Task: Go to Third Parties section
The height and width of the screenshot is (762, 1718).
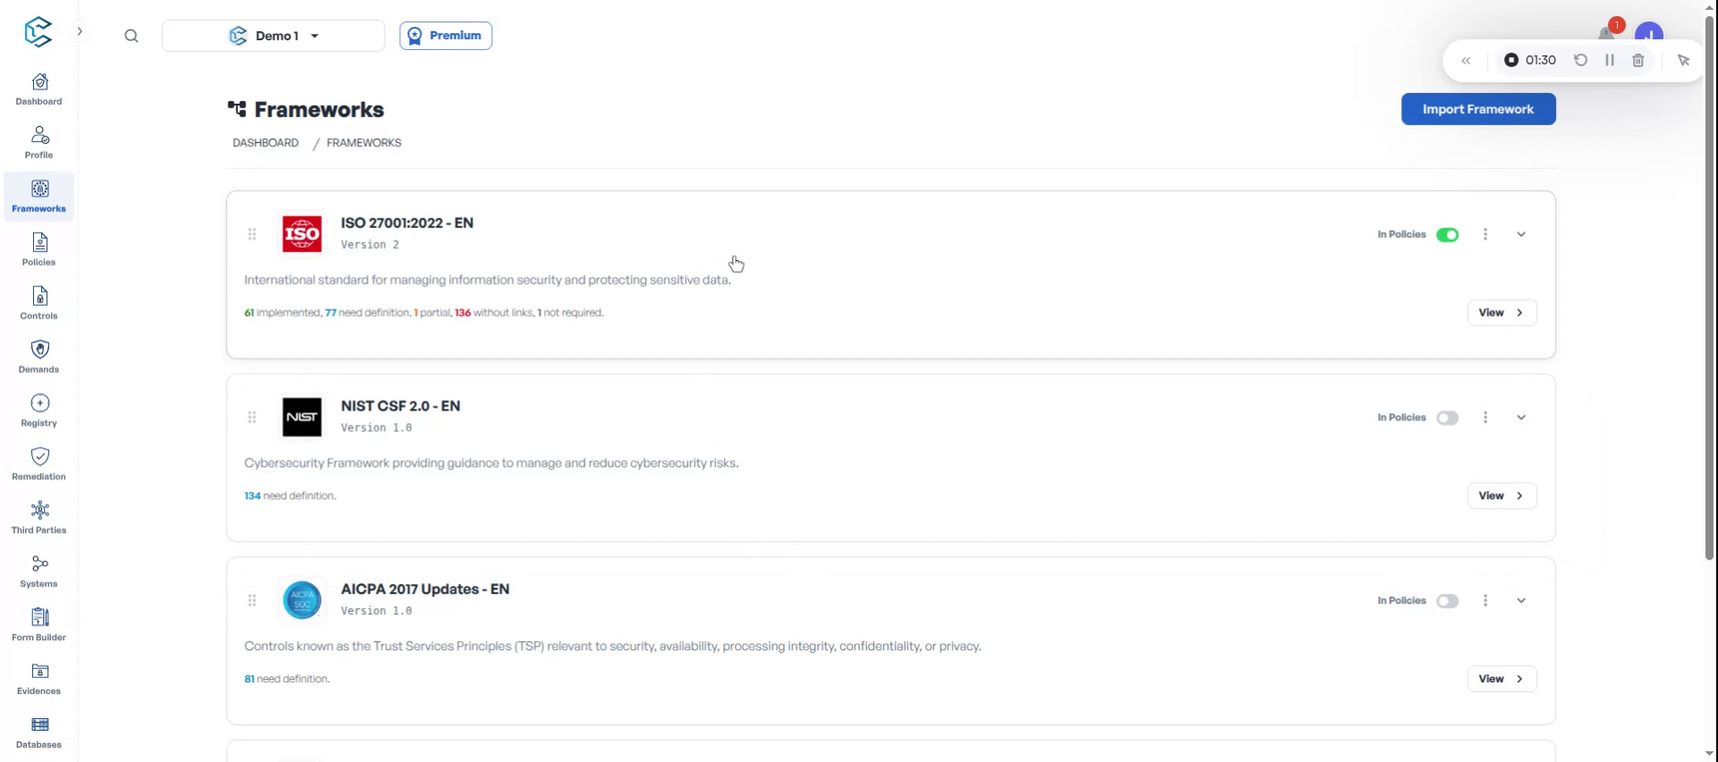Action: [39, 518]
